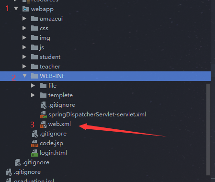Select springDispatcherServlet-servlet.xml file name

[97, 114]
